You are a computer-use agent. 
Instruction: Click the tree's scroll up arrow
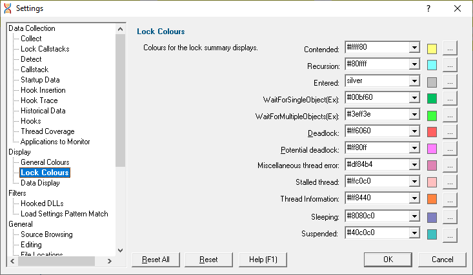pyautogui.click(x=121, y=29)
